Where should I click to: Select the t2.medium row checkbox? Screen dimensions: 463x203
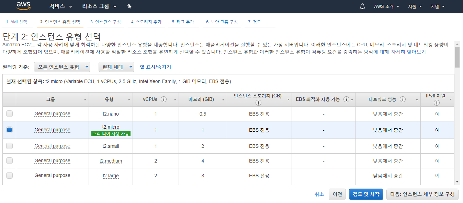tap(9, 160)
